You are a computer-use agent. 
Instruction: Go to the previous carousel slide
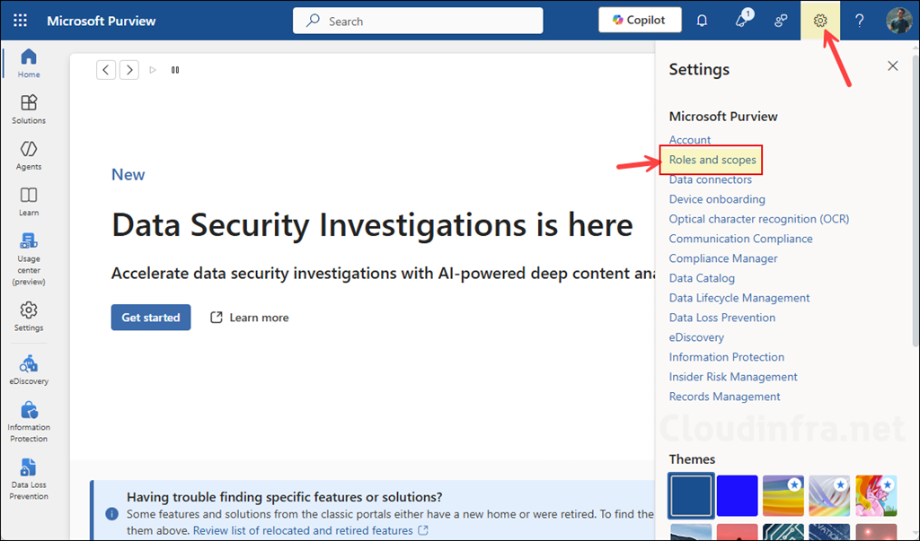tap(106, 69)
